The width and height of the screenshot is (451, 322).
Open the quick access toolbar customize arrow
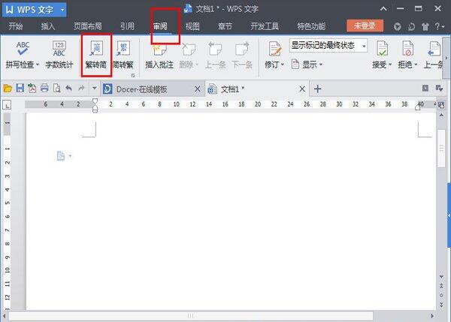pyautogui.click(x=94, y=88)
